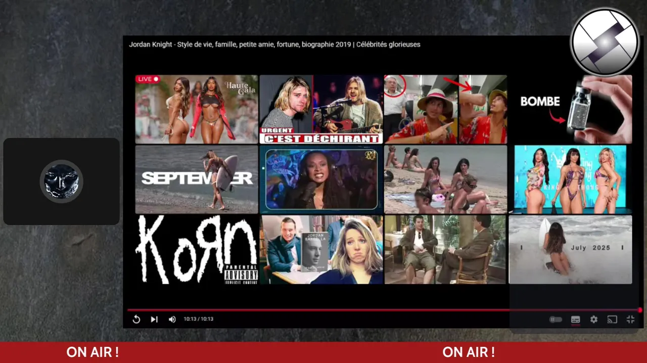Screen dimensions: 647x363
Task: Open the Haute Gala LIVE video thumbnail
Action: (x=197, y=109)
